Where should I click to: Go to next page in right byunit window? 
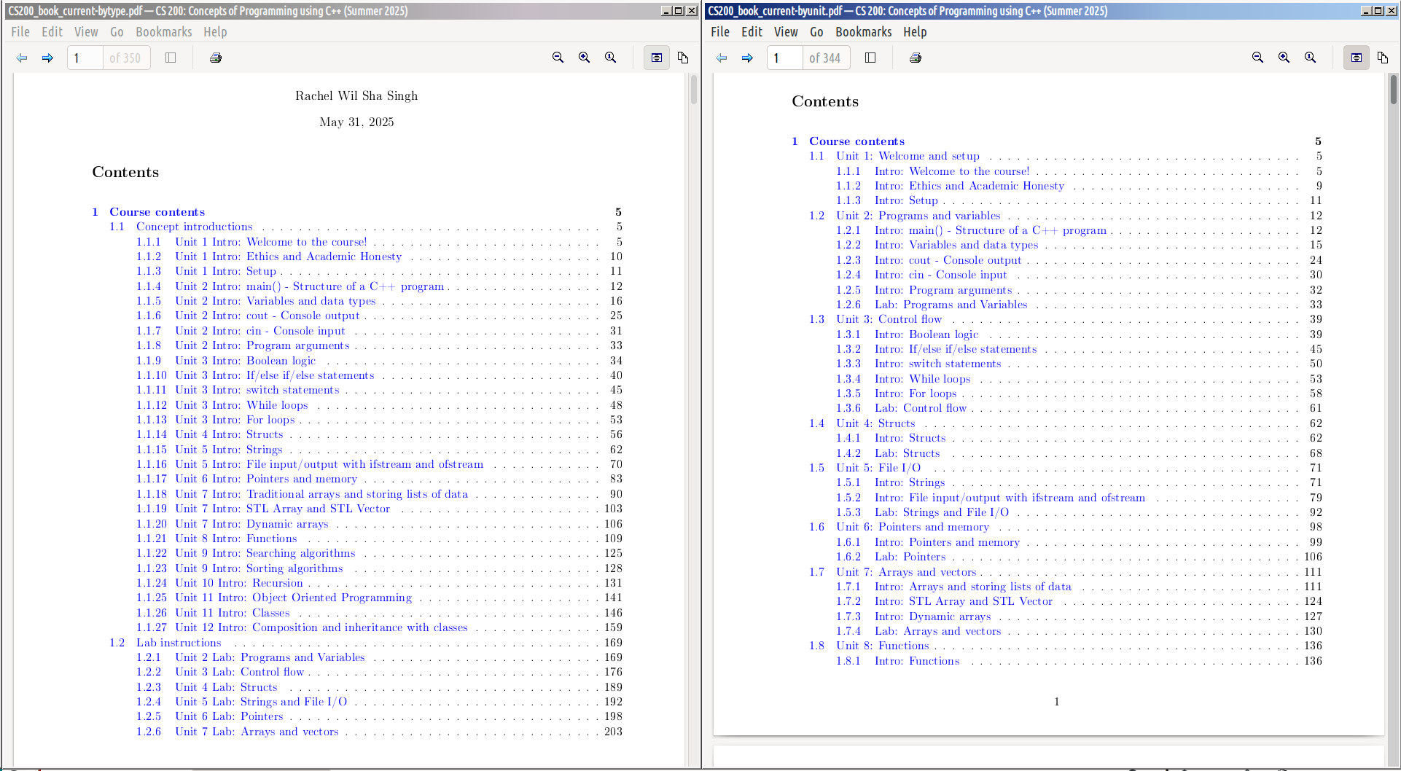(747, 58)
